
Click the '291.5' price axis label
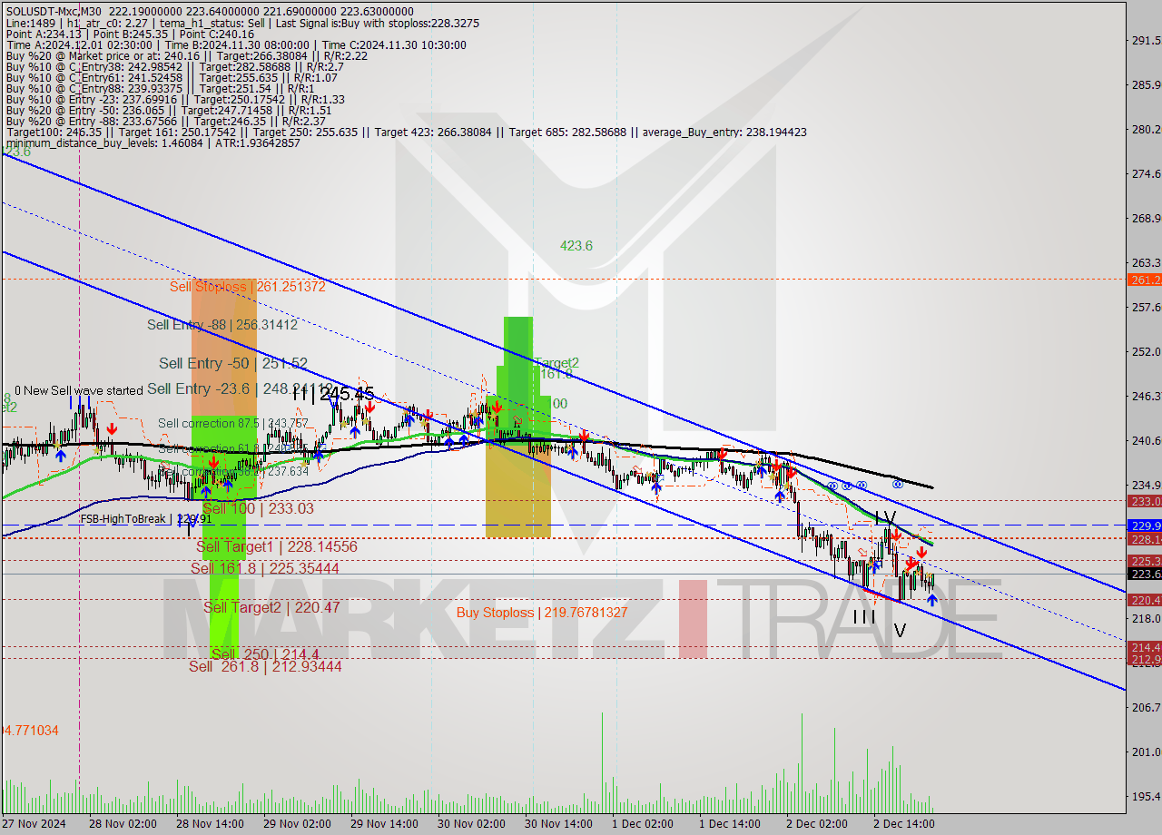coord(1146,41)
